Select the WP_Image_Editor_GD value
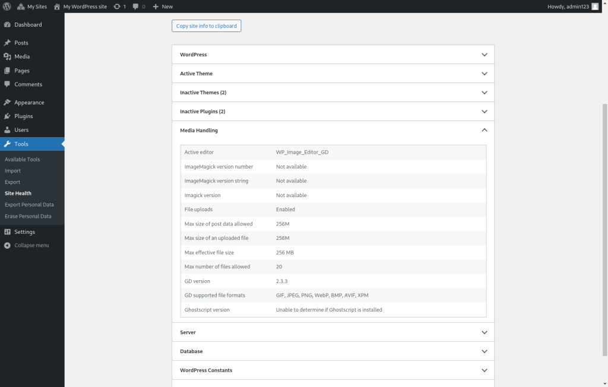This screenshot has width=608, height=387. [302, 153]
